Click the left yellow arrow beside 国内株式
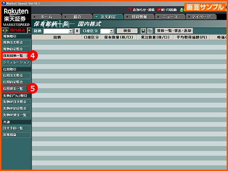228x171 pixels. (x=3, y=31)
